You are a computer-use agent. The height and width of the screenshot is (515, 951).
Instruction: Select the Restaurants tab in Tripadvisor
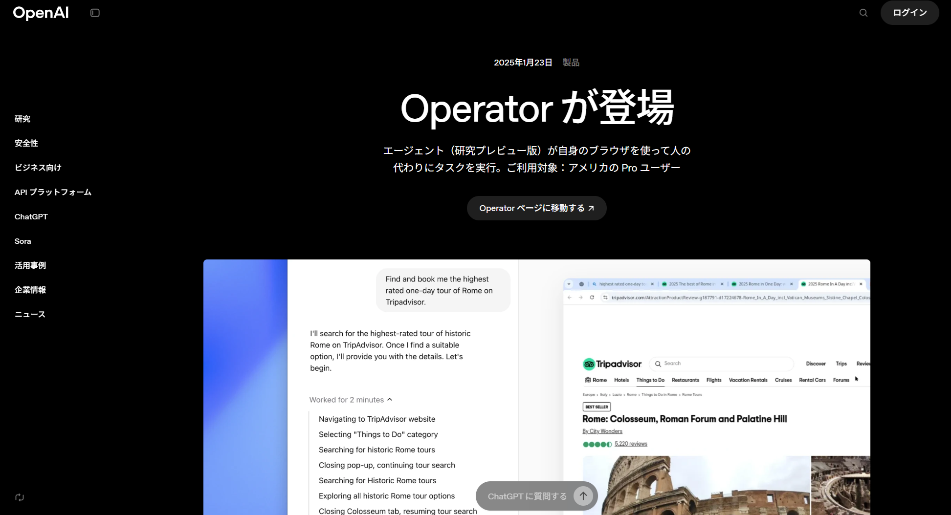tap(686, 380)
